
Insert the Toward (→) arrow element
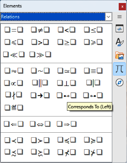pos(40,95)
